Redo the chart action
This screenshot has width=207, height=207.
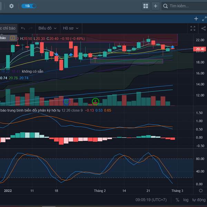[x=31, y=28]
